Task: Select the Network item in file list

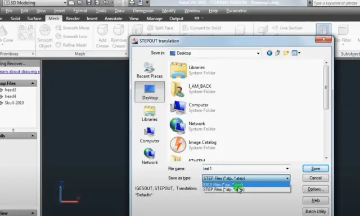Action: (193, 126)
